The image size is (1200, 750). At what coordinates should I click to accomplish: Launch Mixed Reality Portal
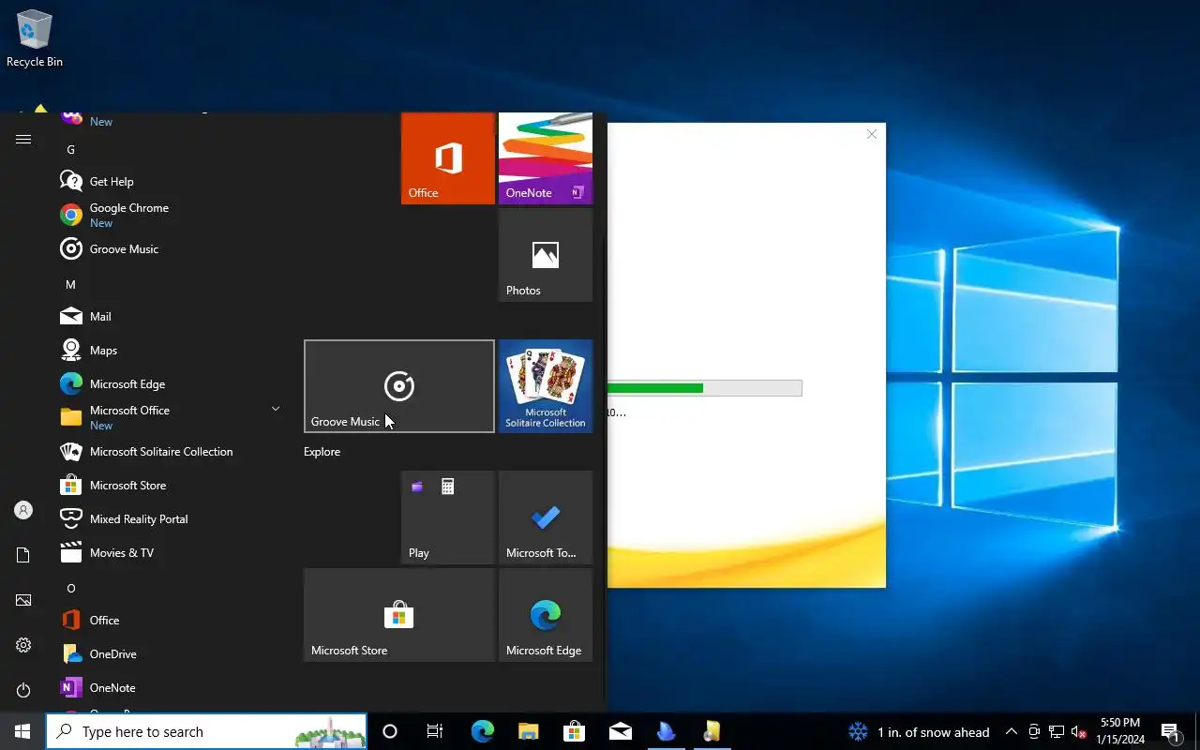click(x=169, y=519)
